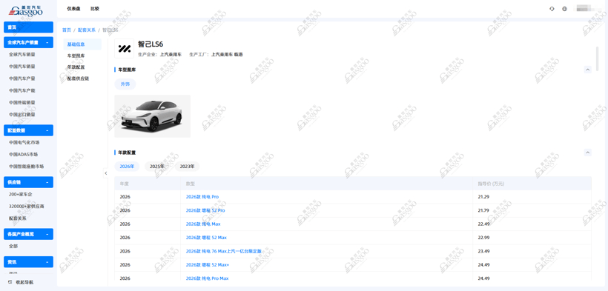Open 中国智能座舱市场 in sidebar
The height and width of the screenshot is (291, 608).
click(27, 166)
